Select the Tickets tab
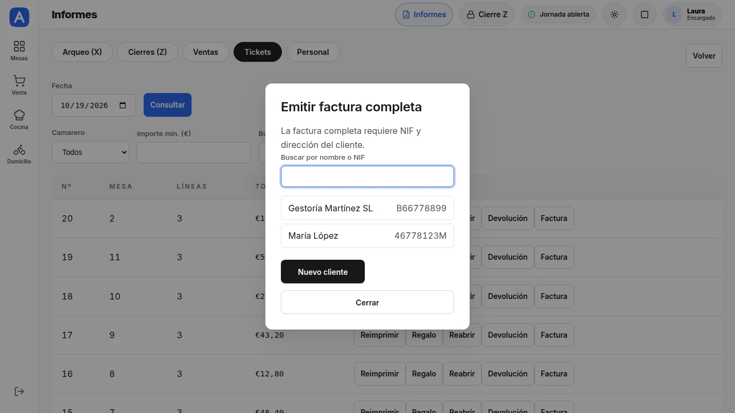The image size is (735, 413). [x=258, y=52]
